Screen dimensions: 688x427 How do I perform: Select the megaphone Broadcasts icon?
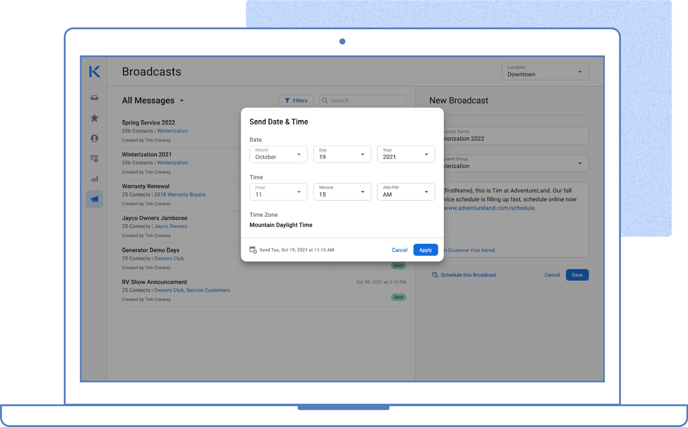click(x=94, y=199)
